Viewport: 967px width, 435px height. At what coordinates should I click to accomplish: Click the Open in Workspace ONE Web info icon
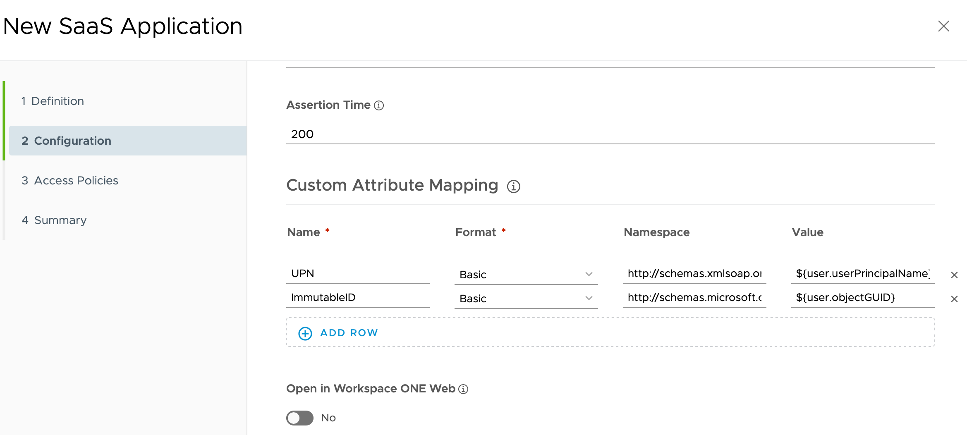pos(463,389)
